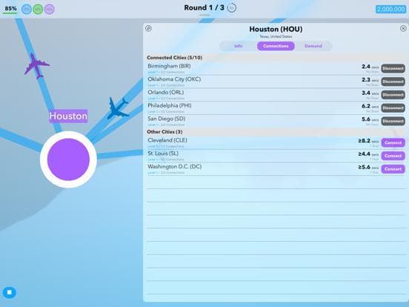409x307 pixels.
Task: Select the San Diego (SD) row name
Action: (x=167, y=119)
